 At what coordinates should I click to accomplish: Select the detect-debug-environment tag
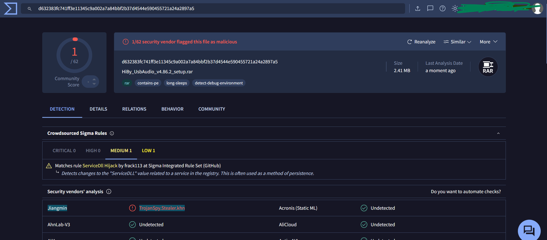pos(219,83)
